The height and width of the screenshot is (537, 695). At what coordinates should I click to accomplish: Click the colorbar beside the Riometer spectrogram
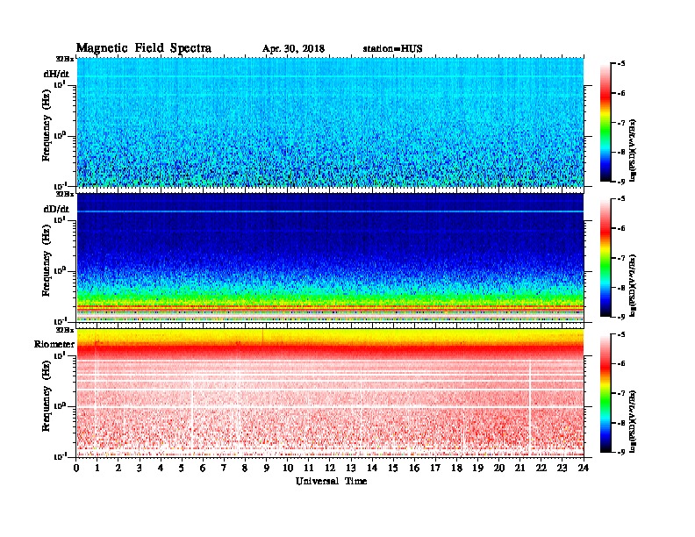pos(605,393)
